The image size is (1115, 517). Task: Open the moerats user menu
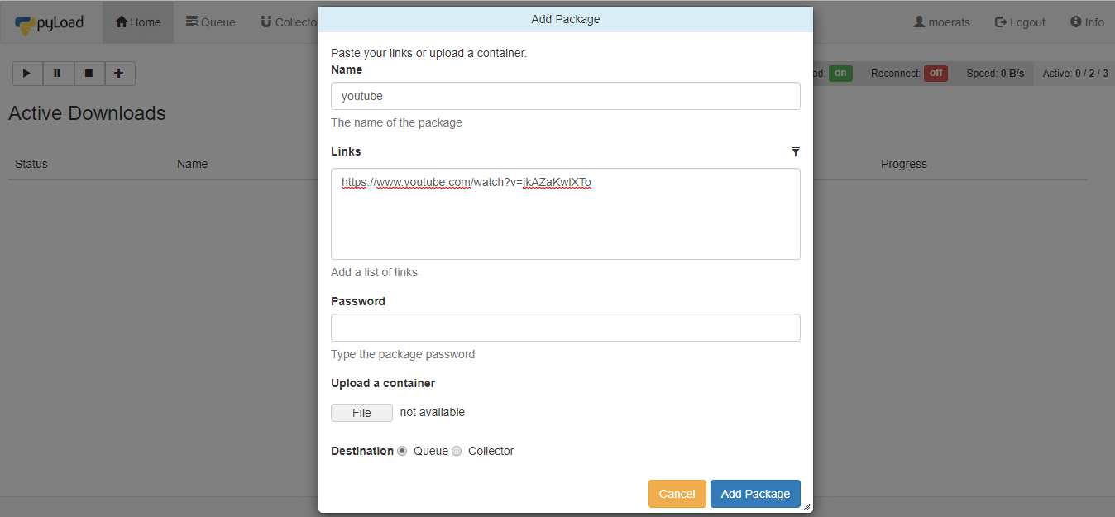pyautogui.click(x=941, y=22)
